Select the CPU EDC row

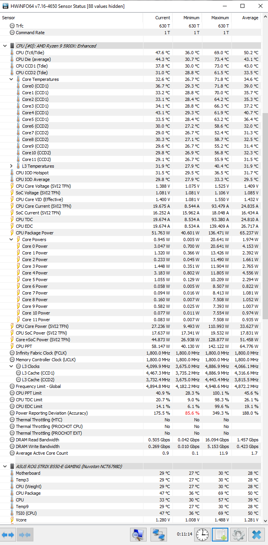130,226
